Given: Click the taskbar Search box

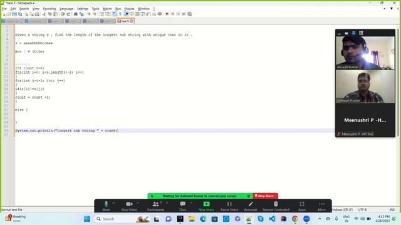Looking at the screenshot, I should point(122,219).
